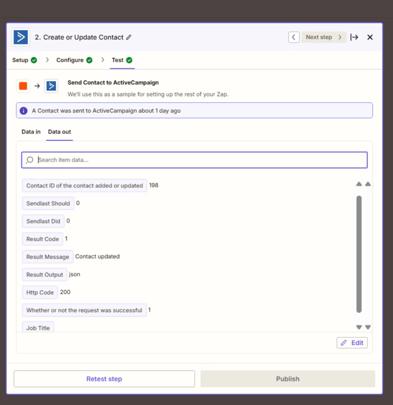Screen dimensions: 393x405
Task: Click the Send Contact to ActiveCampaign heading
Action: coord(113,83)
